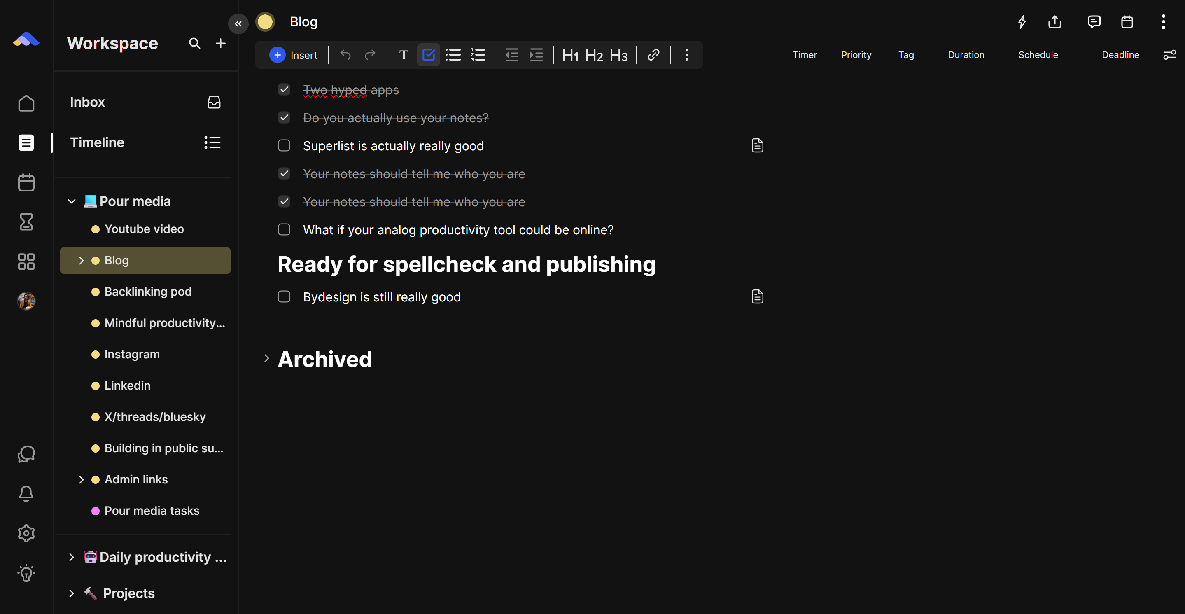Tick Bydesign is still really good checkbox
Screen dimensions: 1185x614
click(284, 296)
